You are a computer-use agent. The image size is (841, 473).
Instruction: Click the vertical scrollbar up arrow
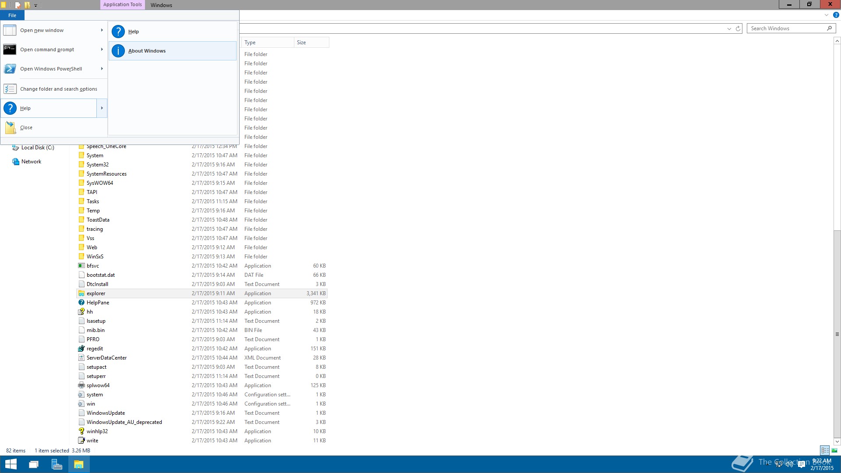[837, 41]
